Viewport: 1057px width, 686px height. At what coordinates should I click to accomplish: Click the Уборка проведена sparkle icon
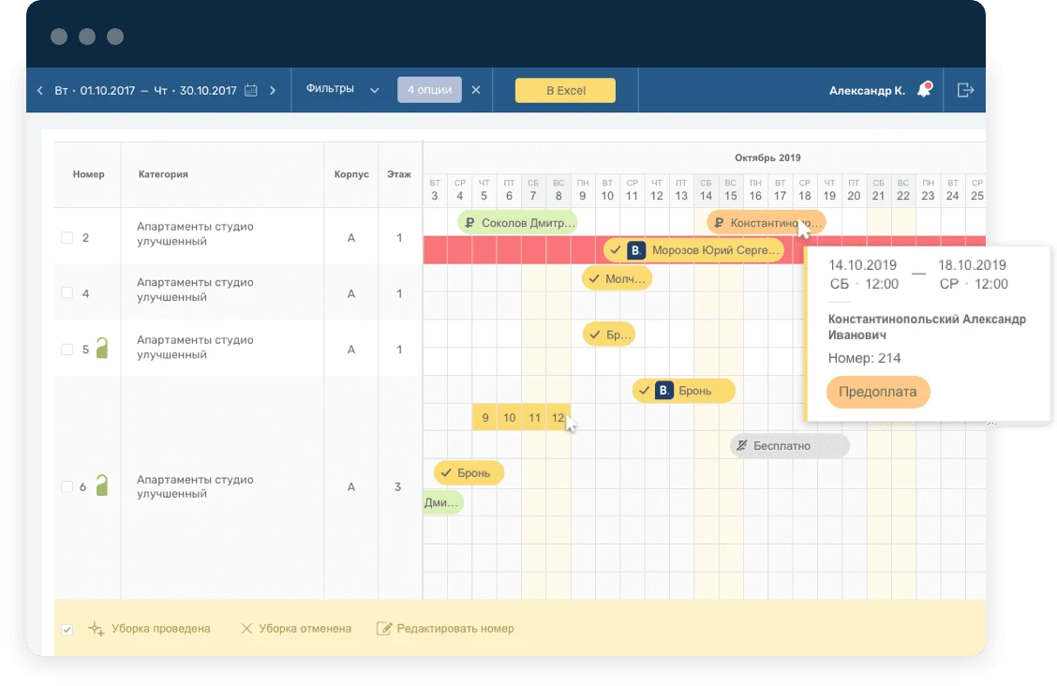[x=96, y=629]
